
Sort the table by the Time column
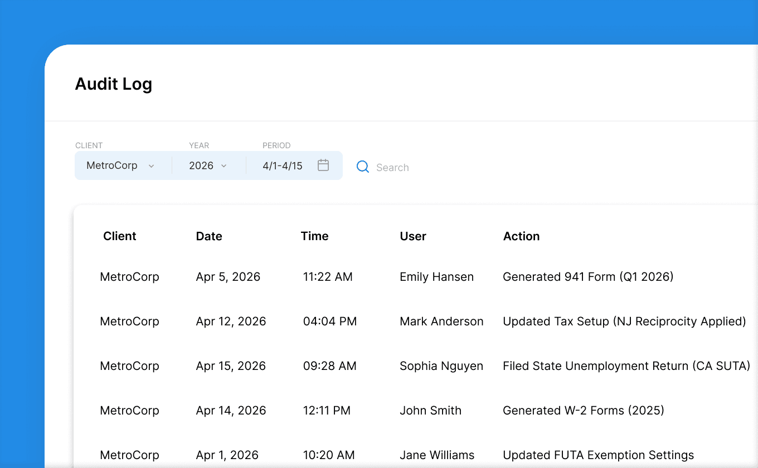314,236
